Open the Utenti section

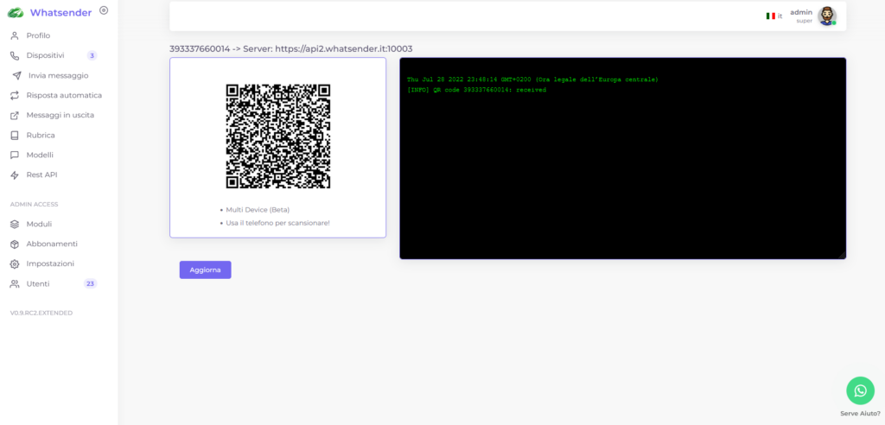click(x=38, y=283)
